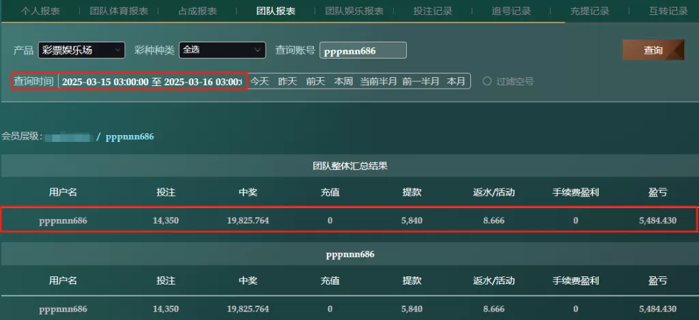699x320 pixels.
Task: Click the 中奖 column header in summary table
Action: click(248, 192)
